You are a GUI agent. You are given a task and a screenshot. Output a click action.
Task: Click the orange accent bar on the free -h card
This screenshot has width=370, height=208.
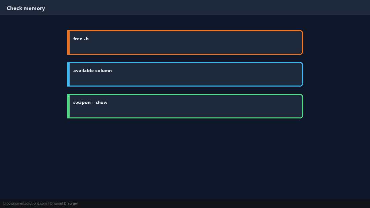click(68, 42)
